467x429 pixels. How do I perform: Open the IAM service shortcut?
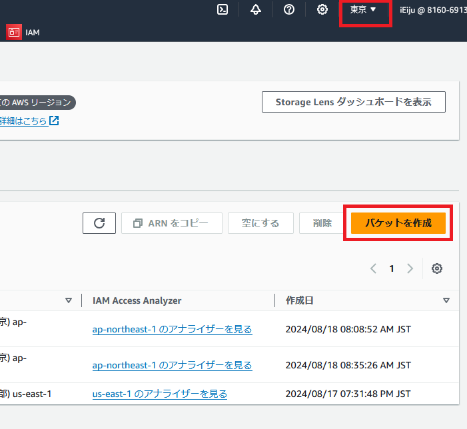pyautogui.click(x=23, y=32)
